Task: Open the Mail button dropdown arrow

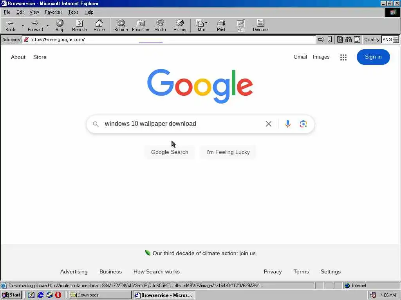Action: (x=206, y=23)
